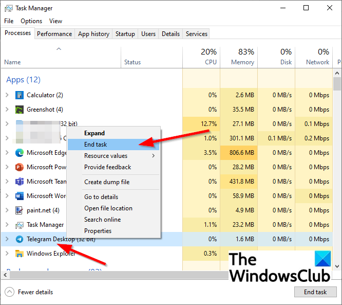The height and width of the screenshot is (305, 342).
Task: Expand the Telegram Desktop process group
Action: point(7,239)
